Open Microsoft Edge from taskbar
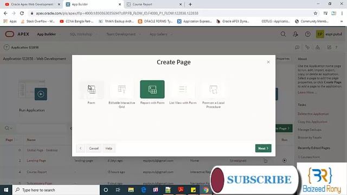Screen dimensions: 347x195 [143, 190]
